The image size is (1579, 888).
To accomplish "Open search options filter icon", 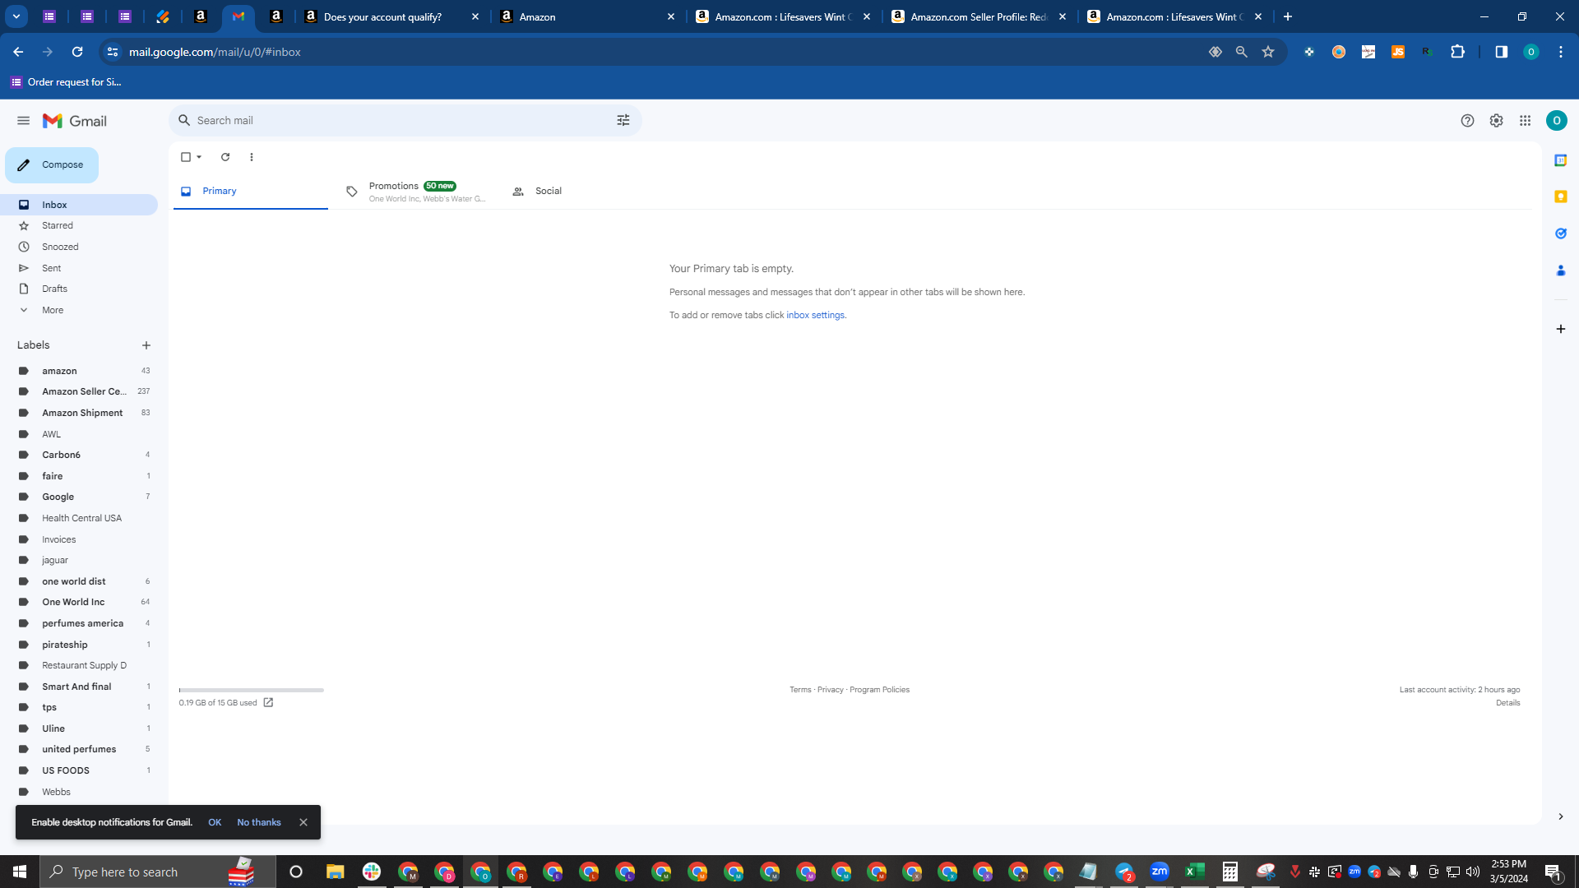I will (x=623, y=120).
